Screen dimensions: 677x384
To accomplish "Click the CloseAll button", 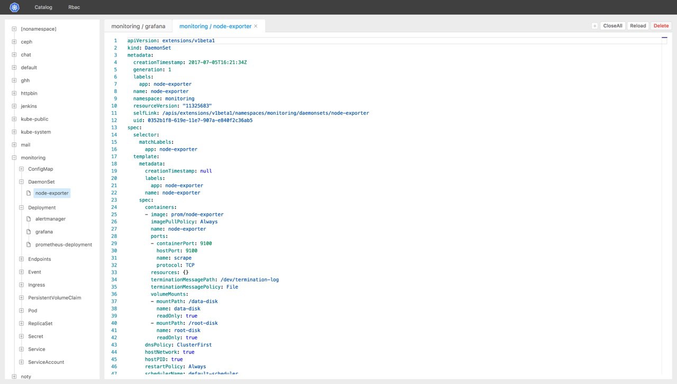I will click(612, 26).
